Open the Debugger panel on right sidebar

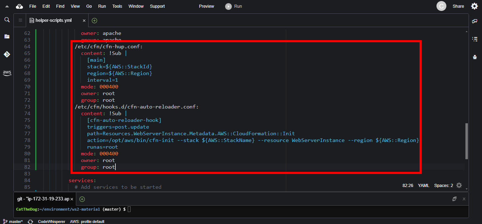(475, 57)
